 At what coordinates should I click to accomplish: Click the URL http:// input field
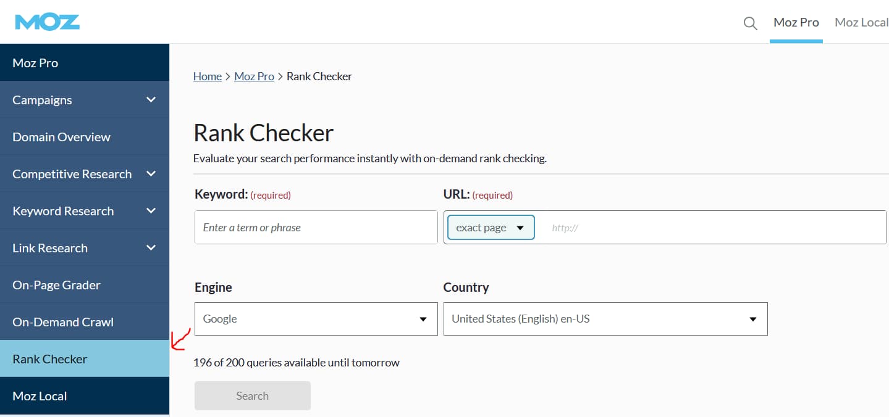710,228
